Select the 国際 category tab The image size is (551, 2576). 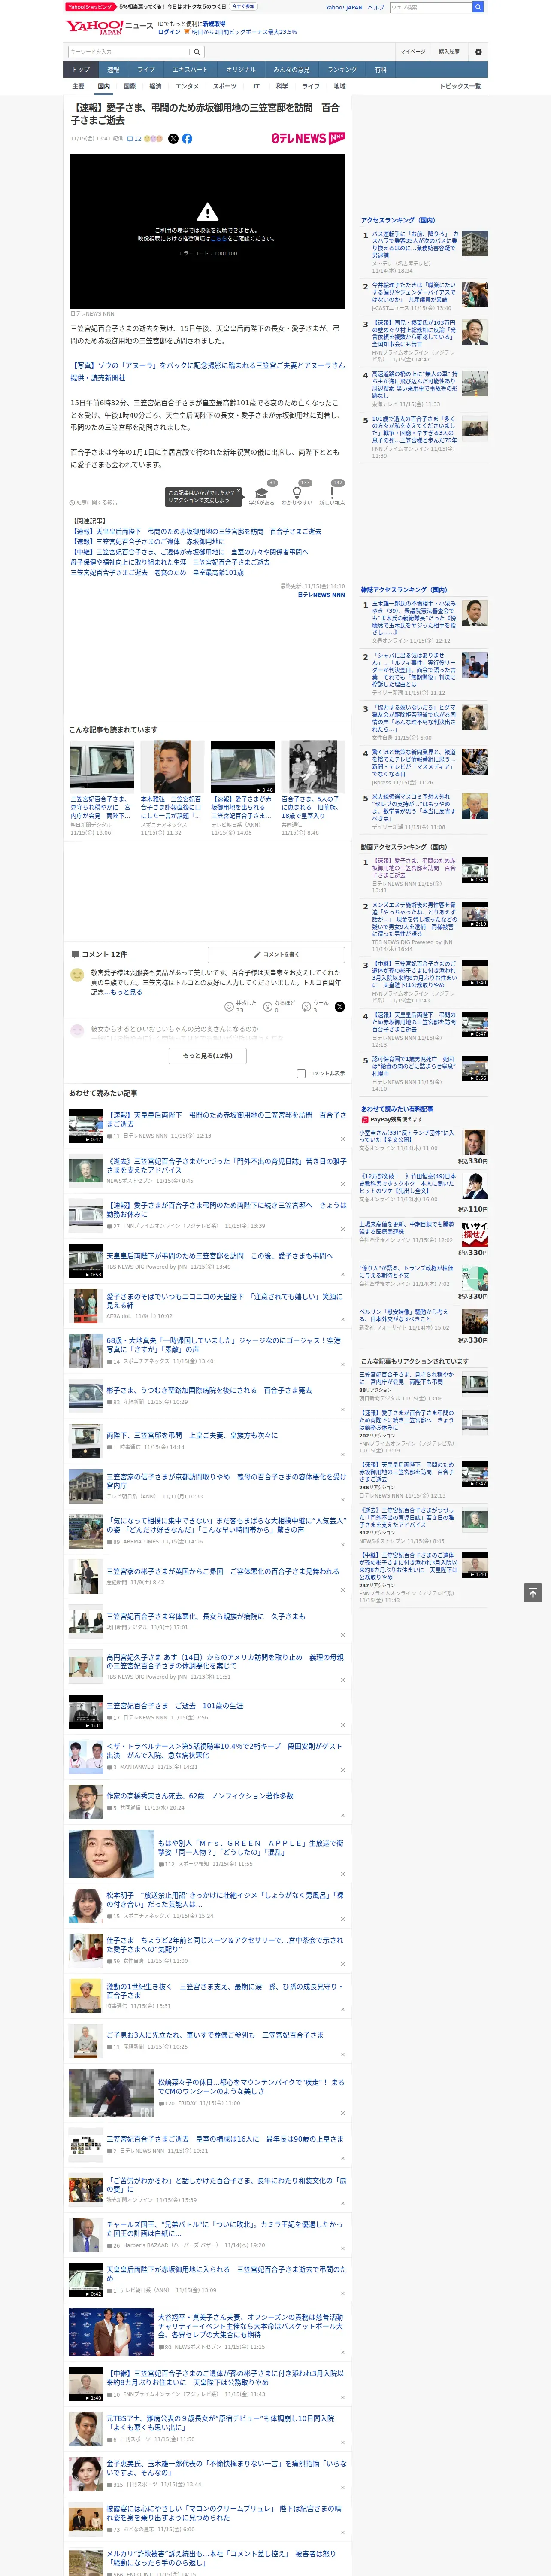(x=129, y=86)
